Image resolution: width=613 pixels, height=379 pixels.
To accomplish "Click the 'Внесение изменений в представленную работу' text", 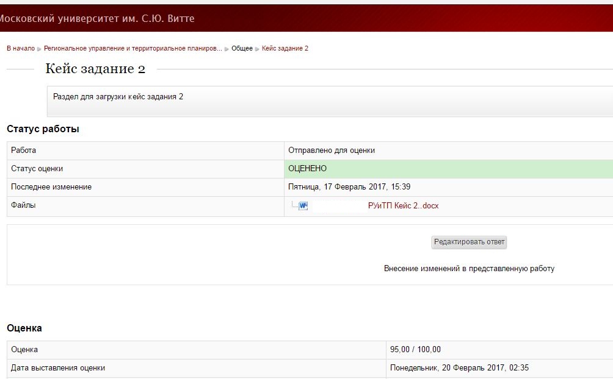I will (x=469, y=269).
